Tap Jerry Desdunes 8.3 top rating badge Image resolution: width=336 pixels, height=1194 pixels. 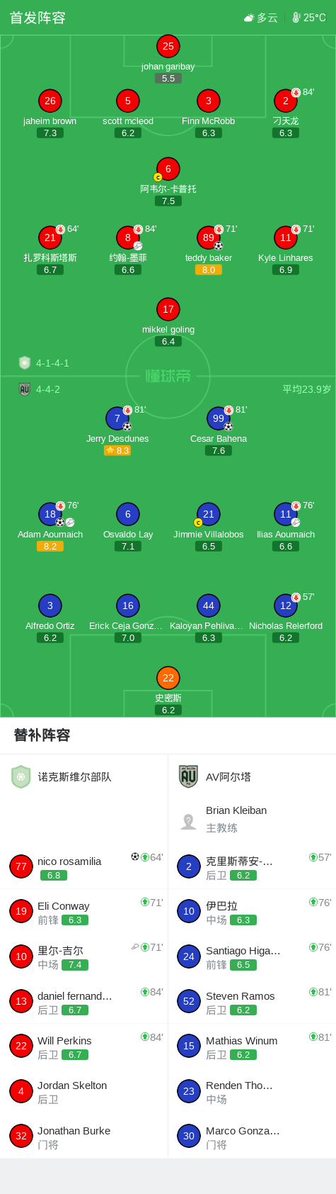click(117, 450)
